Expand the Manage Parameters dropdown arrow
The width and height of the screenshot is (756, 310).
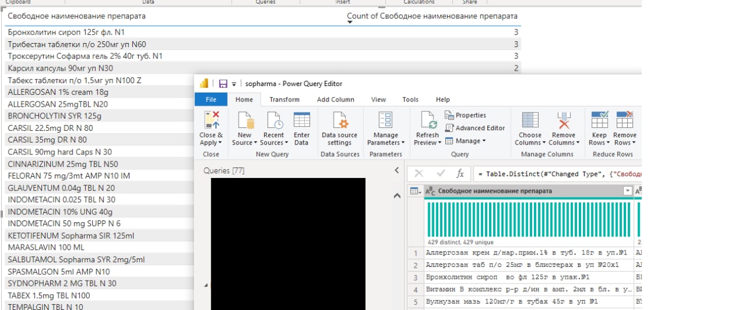[403, 143]
